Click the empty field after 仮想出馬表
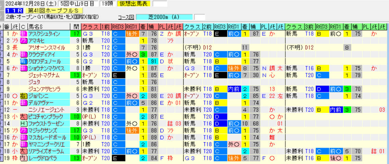The height and width of the screenshot is (164, 389). tap(160, 4)
